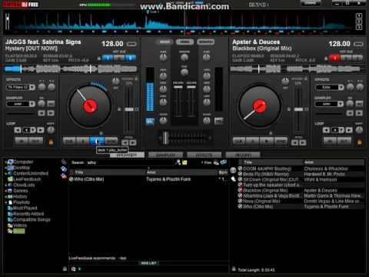Toggle the right deck sampler REC button
369x277 pixels.
pyautogui.click(x=360, y=104)
